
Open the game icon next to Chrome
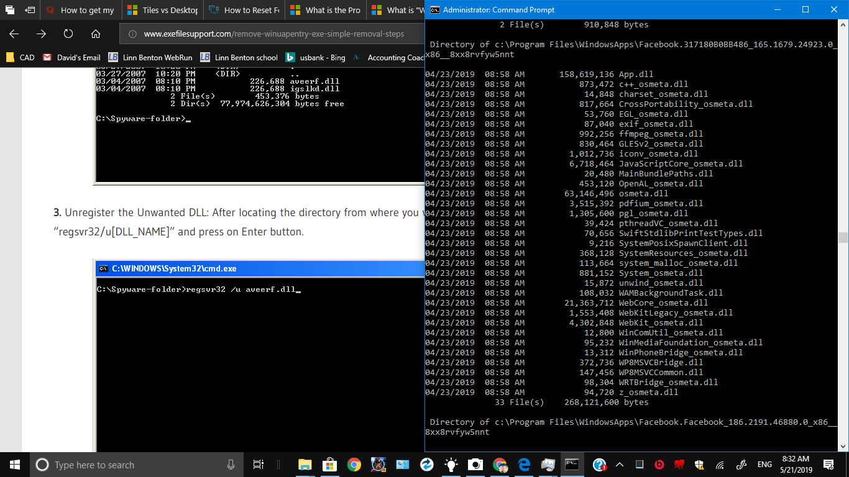tap(378, 465)
